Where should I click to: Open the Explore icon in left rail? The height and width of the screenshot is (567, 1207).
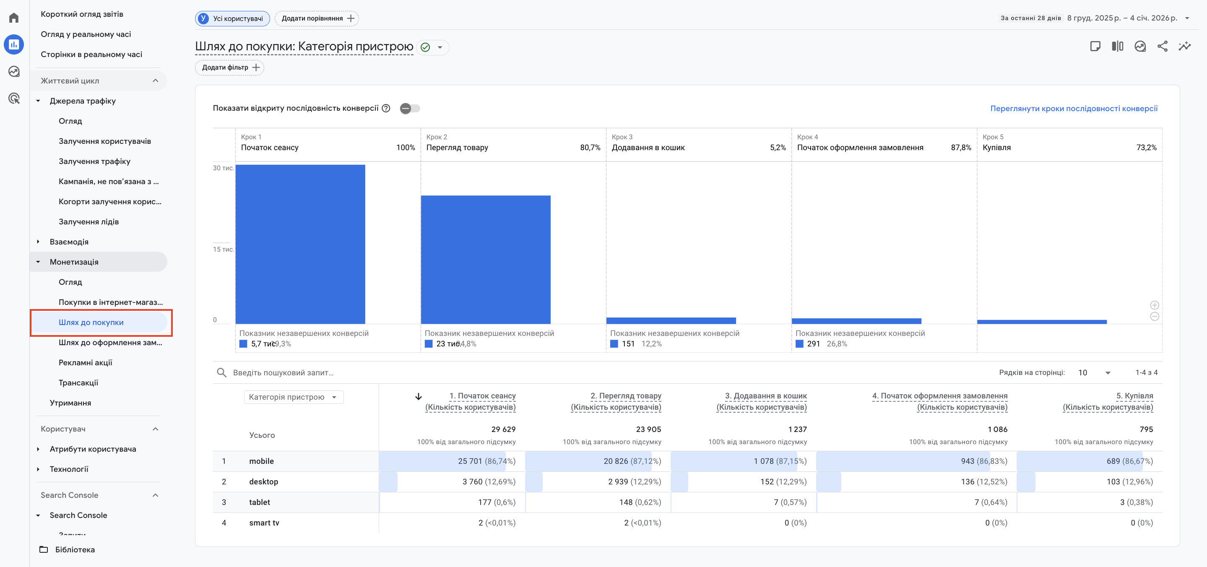(x=14, y=71)
